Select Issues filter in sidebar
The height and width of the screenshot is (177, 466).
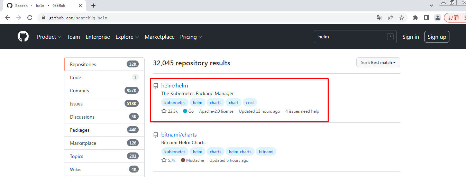coord(104,104)
